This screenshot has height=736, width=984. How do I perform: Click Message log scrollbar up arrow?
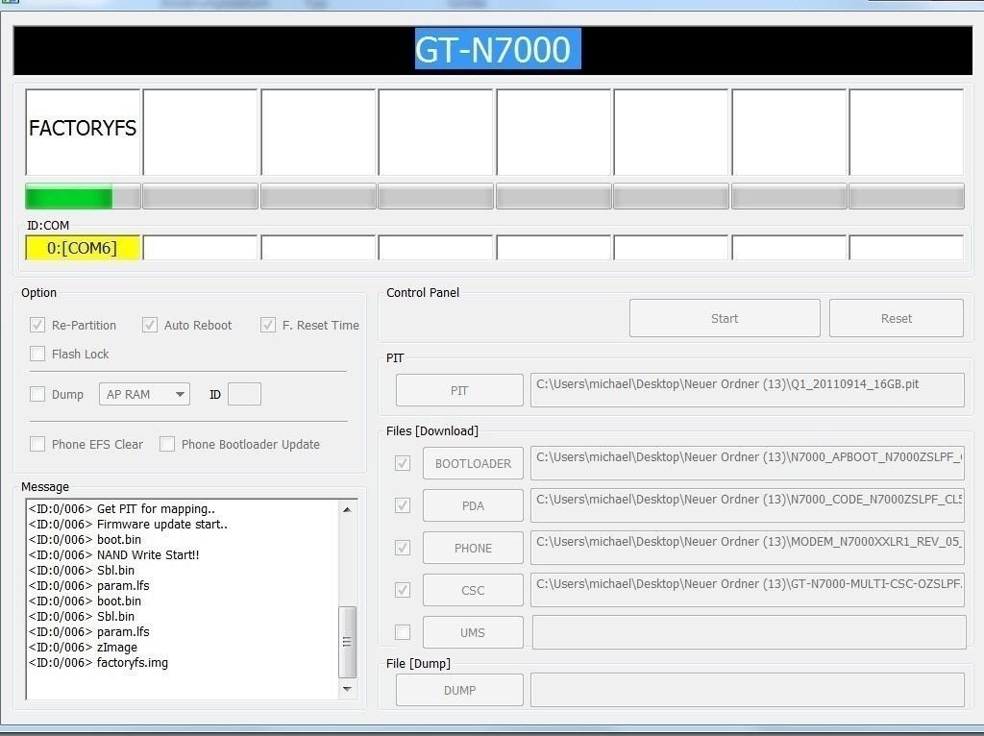pyautogui.click(x=347, y=509)
